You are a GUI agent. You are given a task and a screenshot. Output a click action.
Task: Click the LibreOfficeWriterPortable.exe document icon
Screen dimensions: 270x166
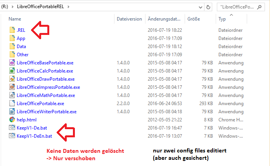12,111
